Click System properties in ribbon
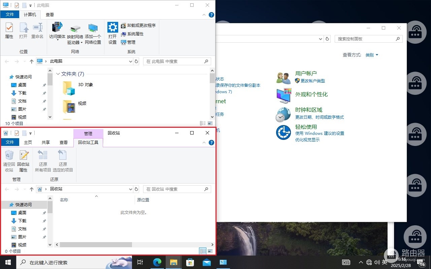Viewport: 431px width, 269px height. pos(132,34)
